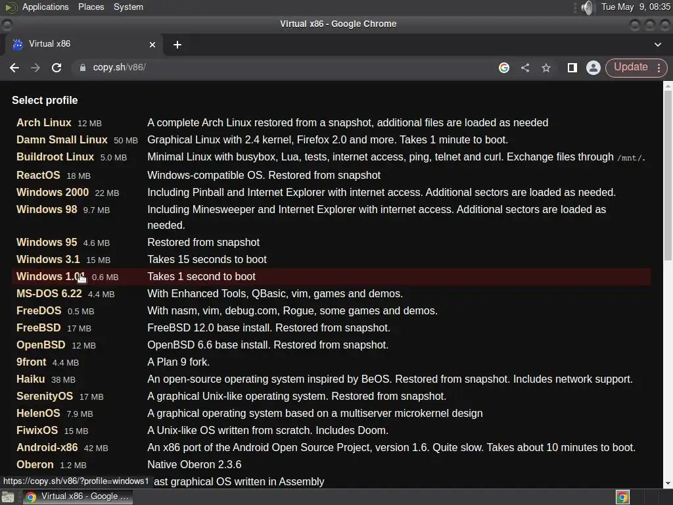Click the Virtual x86 tab favicon

click(18, 44)
